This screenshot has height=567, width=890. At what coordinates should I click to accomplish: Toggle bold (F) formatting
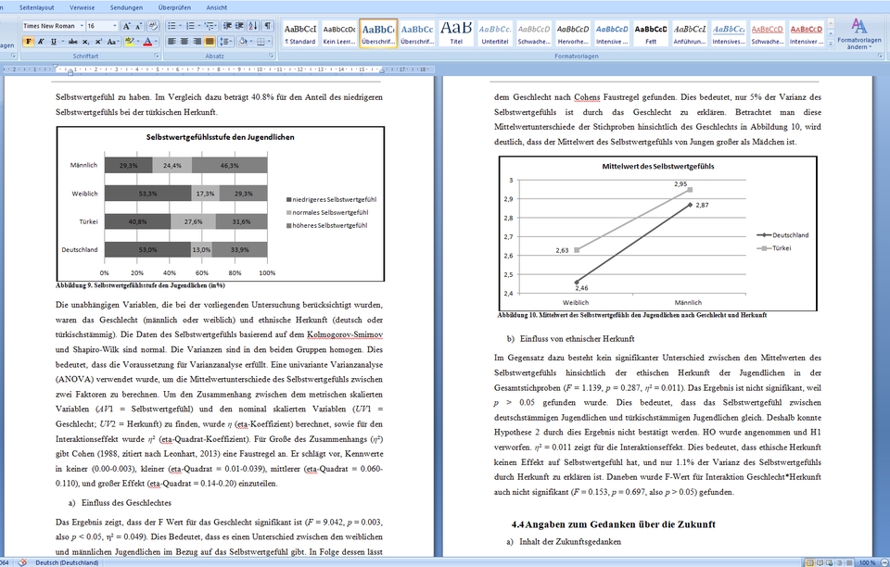point(29,42)
